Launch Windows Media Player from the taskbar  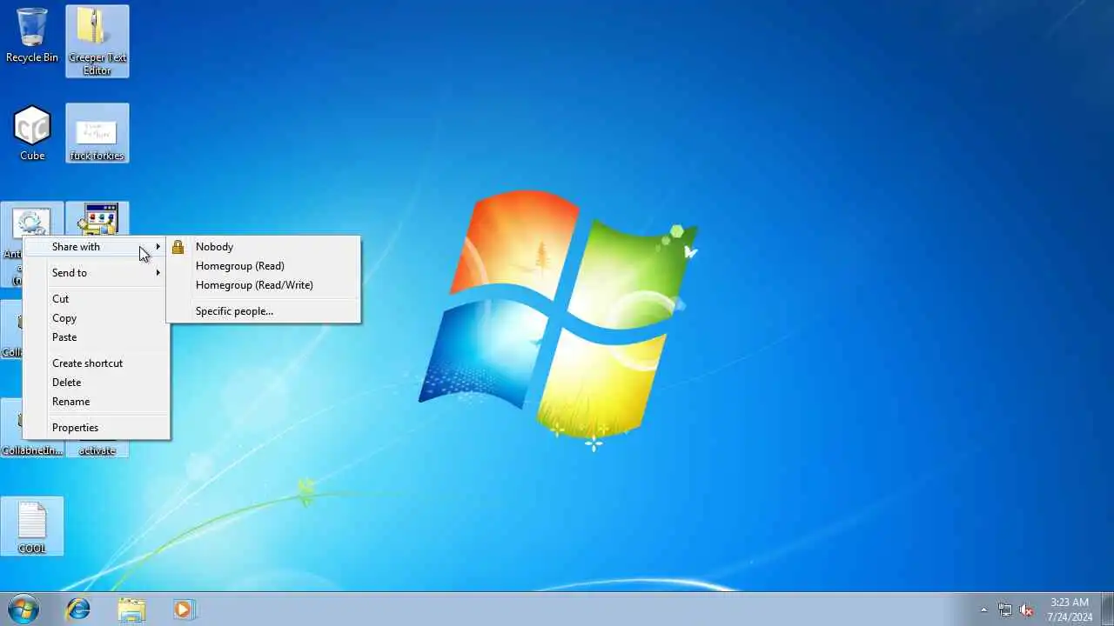(184, 609)
